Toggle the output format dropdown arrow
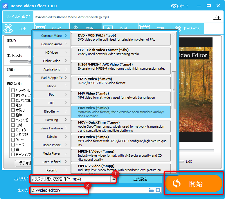Viewport: 225px width, 199px height. click(x=114, y=179)
